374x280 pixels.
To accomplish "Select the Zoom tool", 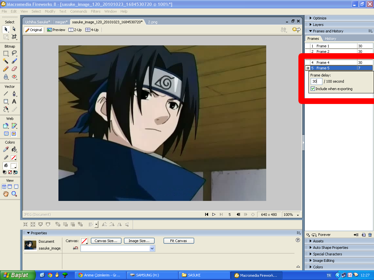I will click(14, 194).
